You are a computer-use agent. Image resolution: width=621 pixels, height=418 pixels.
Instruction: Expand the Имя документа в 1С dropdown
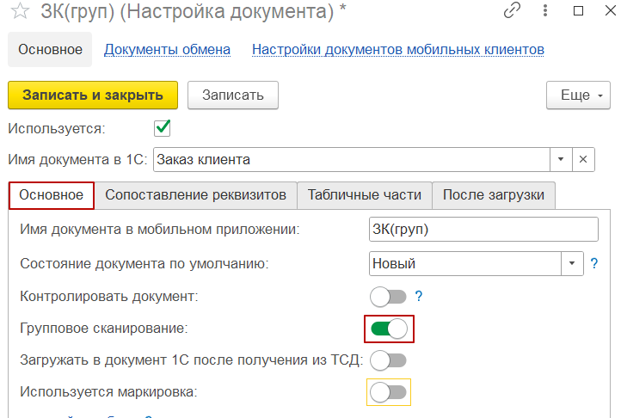pyautogui.click(x=560, y=159)
